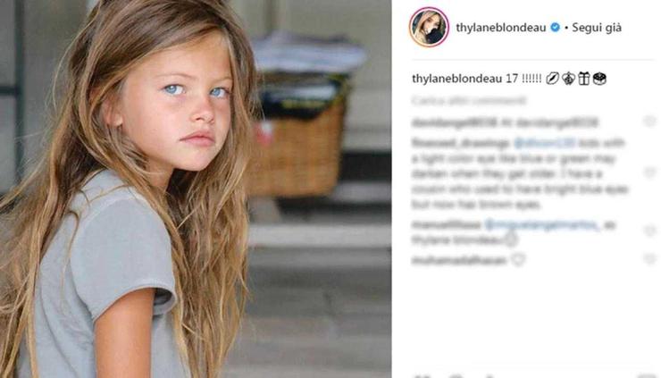Like the manuelfitaaa comment

pos(649,231)
